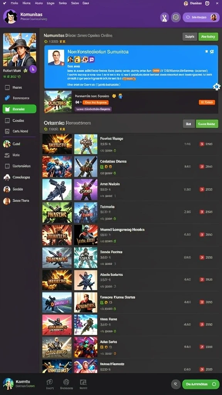Click the Mamed Longoneog game title
This screenshot has width=222, height=395.
coord(122,230)
